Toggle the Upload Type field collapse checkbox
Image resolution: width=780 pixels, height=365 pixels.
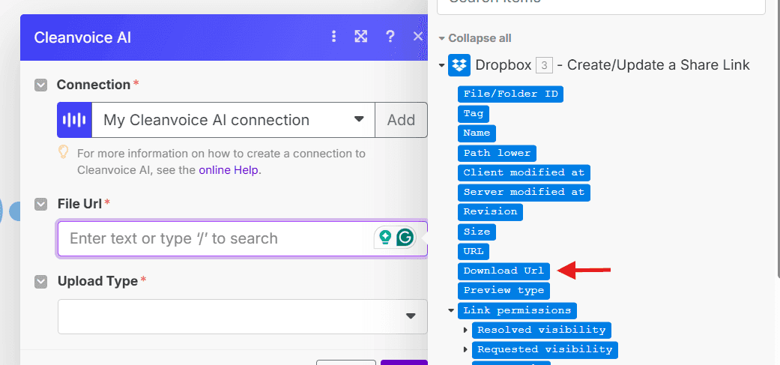coord(41,282)
